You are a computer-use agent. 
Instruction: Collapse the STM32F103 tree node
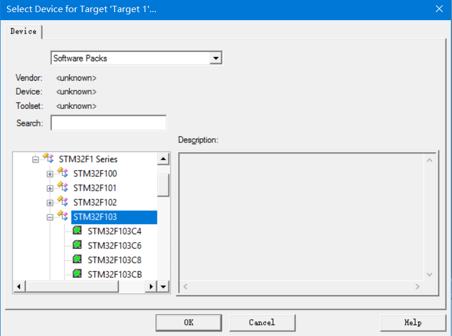pyautogui.click(x=50, y=217)
